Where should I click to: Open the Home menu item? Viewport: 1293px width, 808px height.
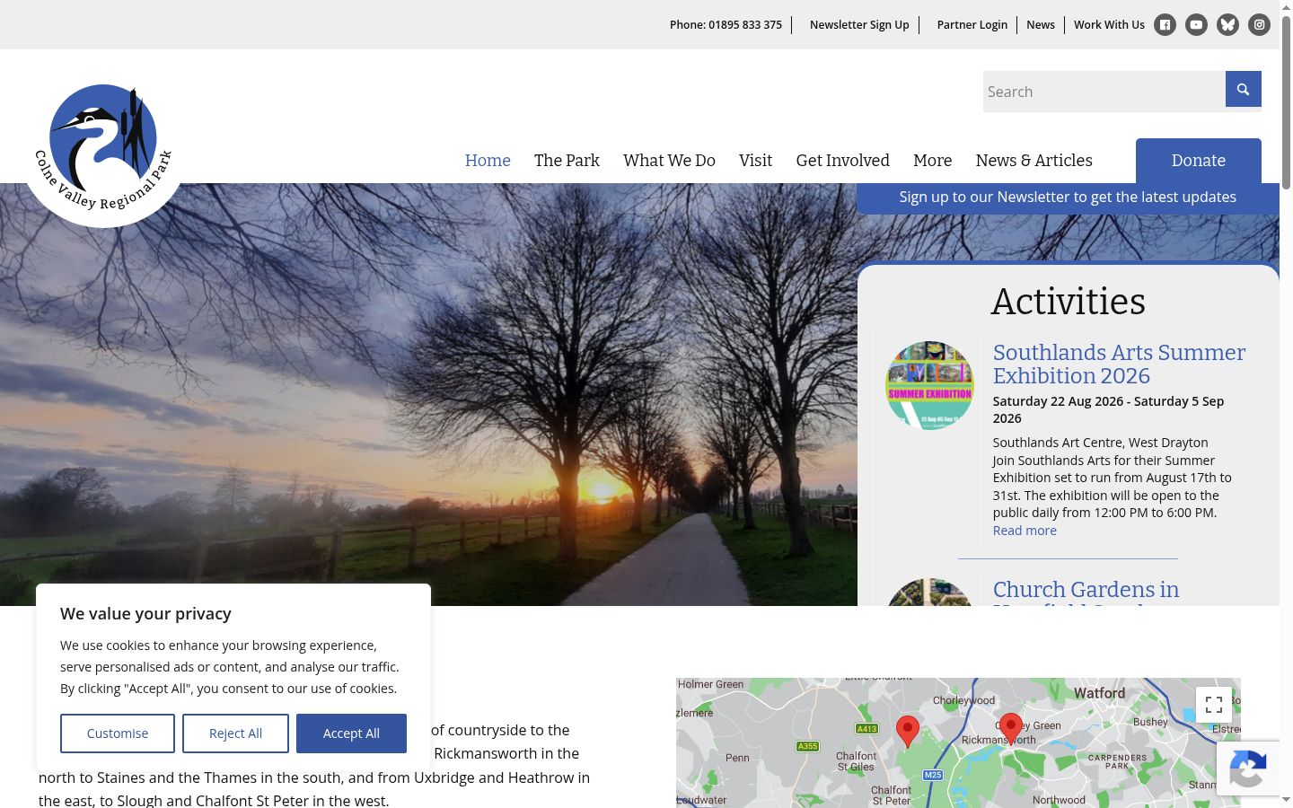point(488,161)
